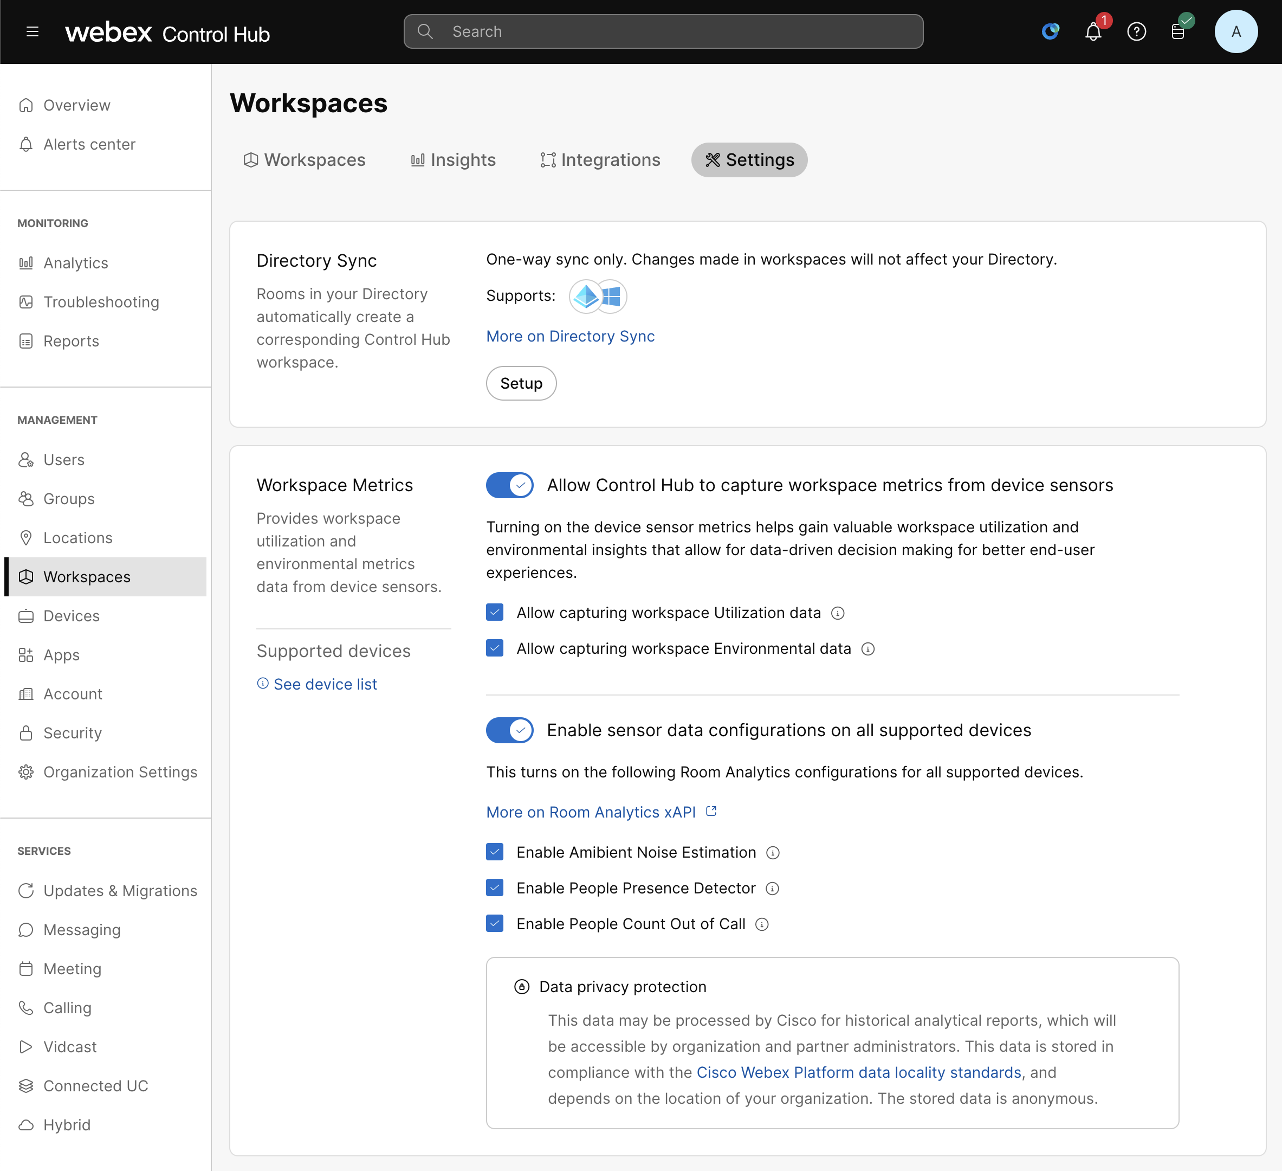Click inside the Search field
1282x1171 pixels.
tap(663, 30)
